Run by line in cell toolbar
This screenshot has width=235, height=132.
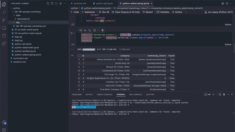pos(81,30)
